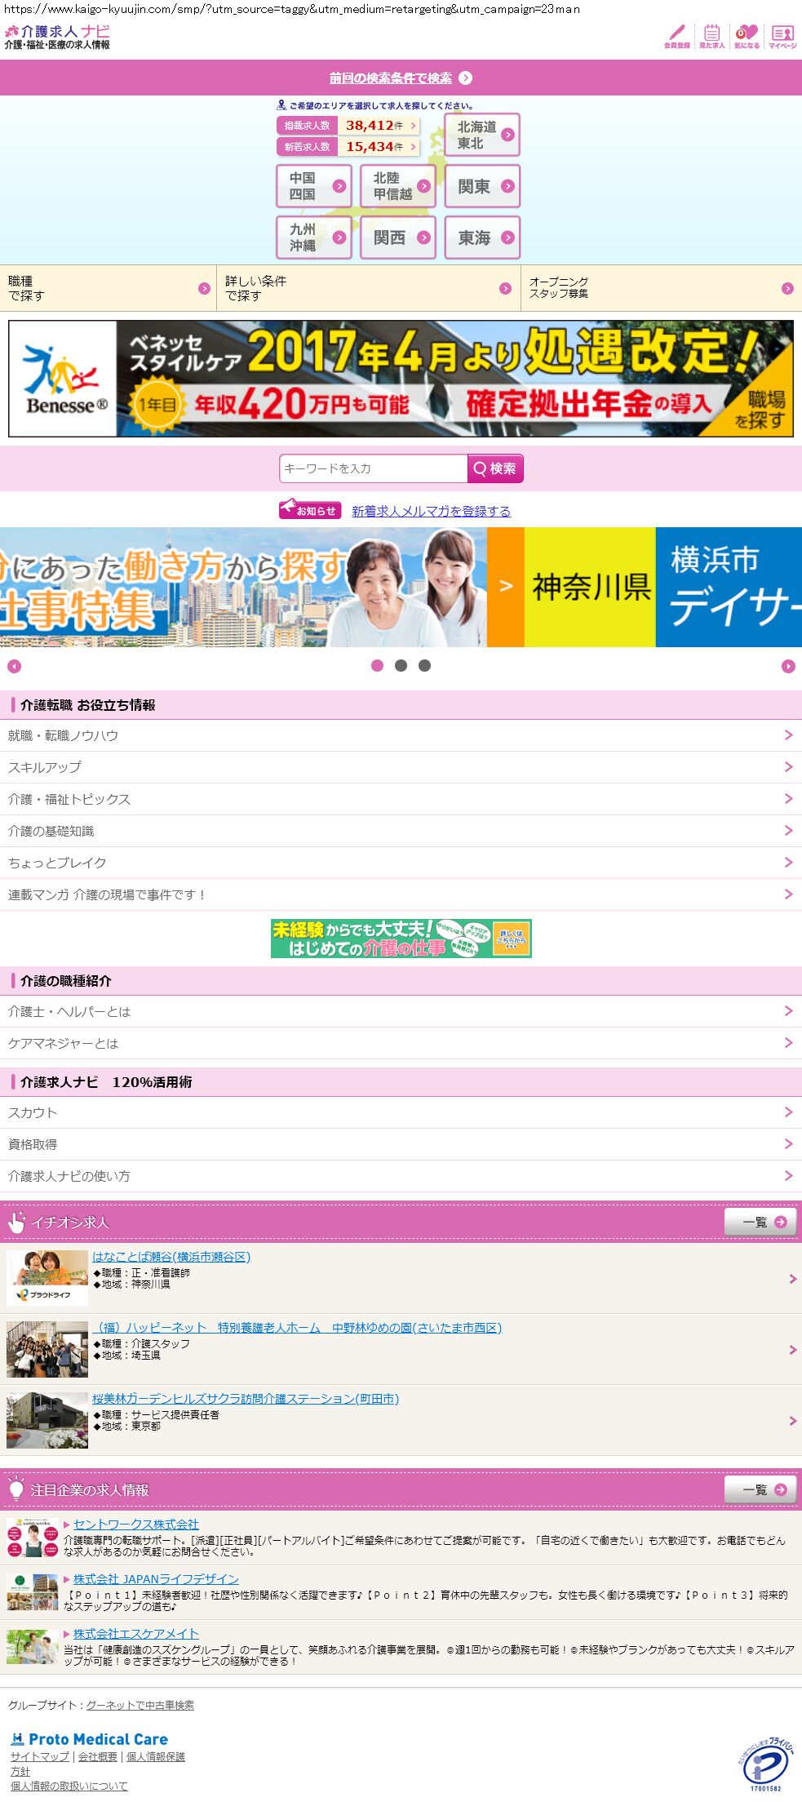Click the privacy mark logo
The height and width of the screenshot is (1802, 802).
[765, 1764]
